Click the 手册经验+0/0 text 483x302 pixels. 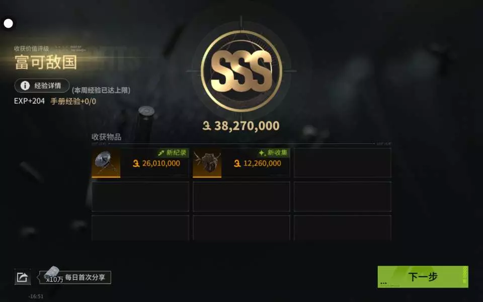[x=73, y=101]
